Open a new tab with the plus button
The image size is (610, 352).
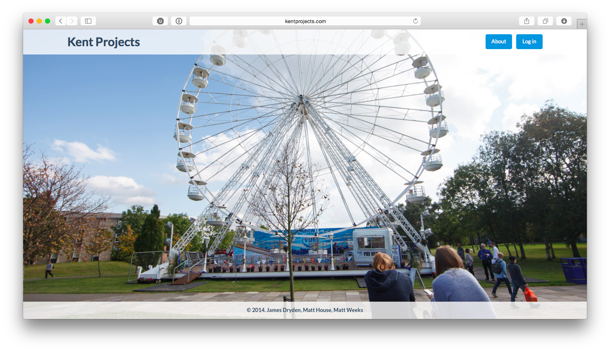click(x=582, y=24)
